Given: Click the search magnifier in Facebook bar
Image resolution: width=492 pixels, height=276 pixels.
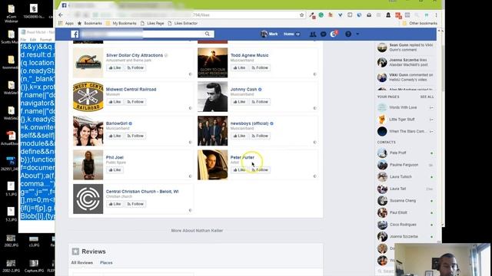Looking at the screenshot, I should pos(208,34).
